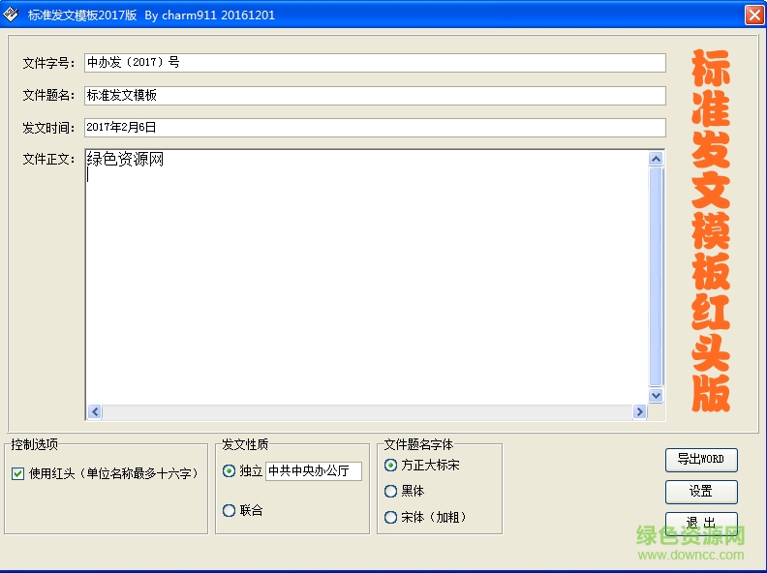Click the 导出WORD button

(x=701, y=460)
